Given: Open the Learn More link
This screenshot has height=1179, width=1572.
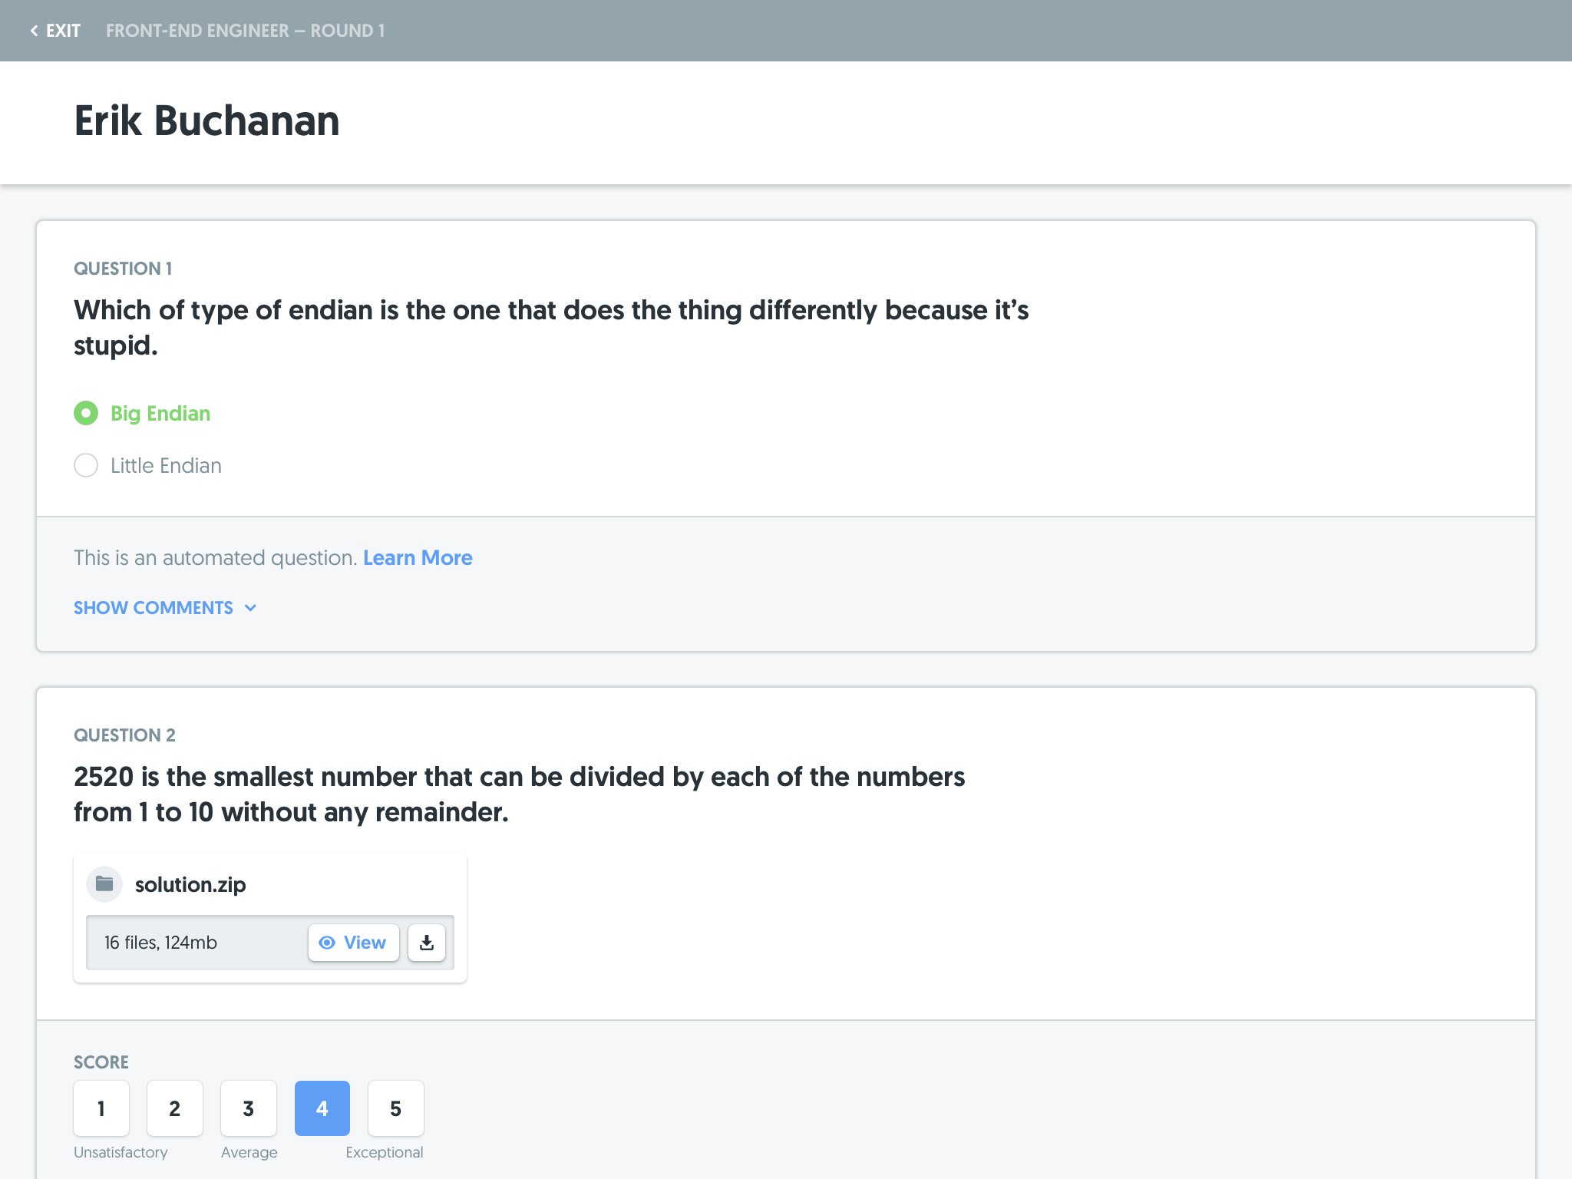Looking at the screenshot, I should 418,558.
